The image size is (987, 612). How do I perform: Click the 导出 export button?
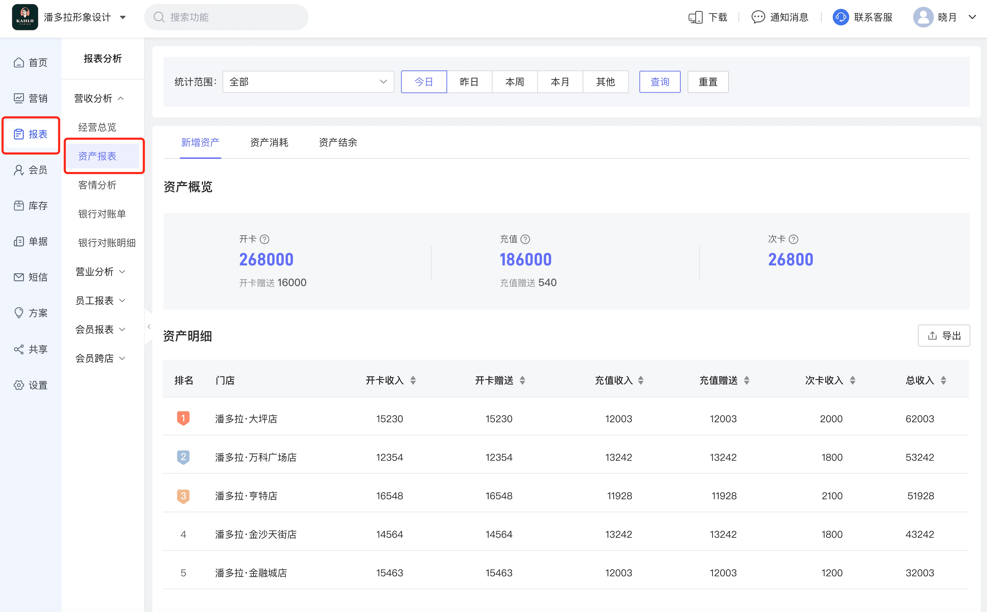pyautogui.click(x=943, y=336)
